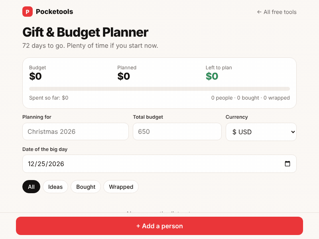Click the 'Spent so far: $0' text

(49, 98)
